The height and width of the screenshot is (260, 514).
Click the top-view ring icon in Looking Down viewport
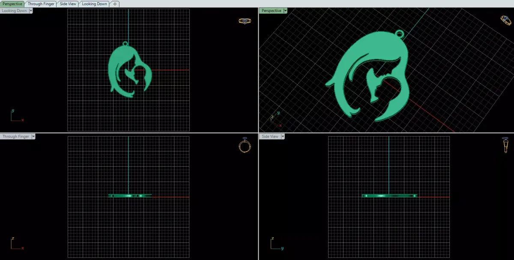245,21
